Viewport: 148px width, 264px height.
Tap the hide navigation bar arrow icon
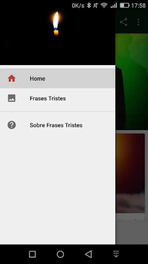click(x=116, y=254)
